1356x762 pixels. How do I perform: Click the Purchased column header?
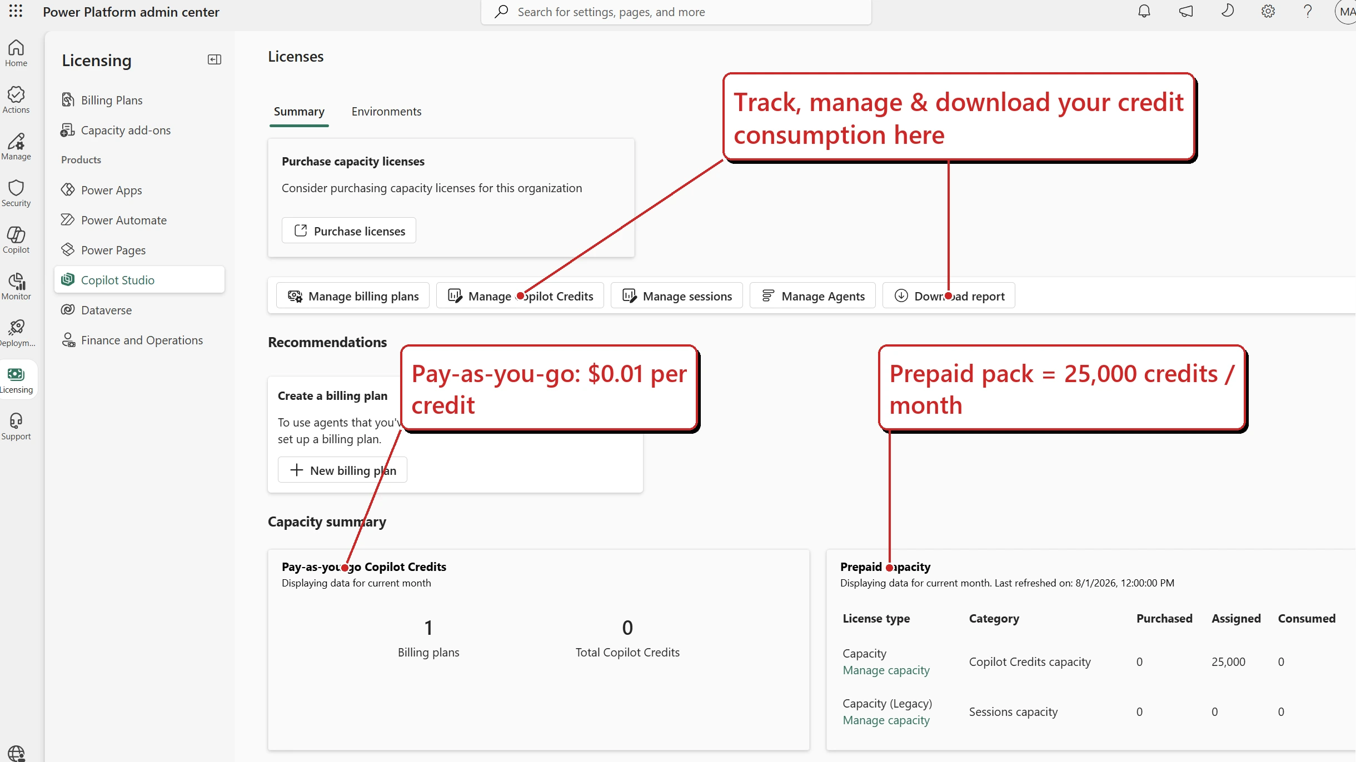coord(1164,618)
